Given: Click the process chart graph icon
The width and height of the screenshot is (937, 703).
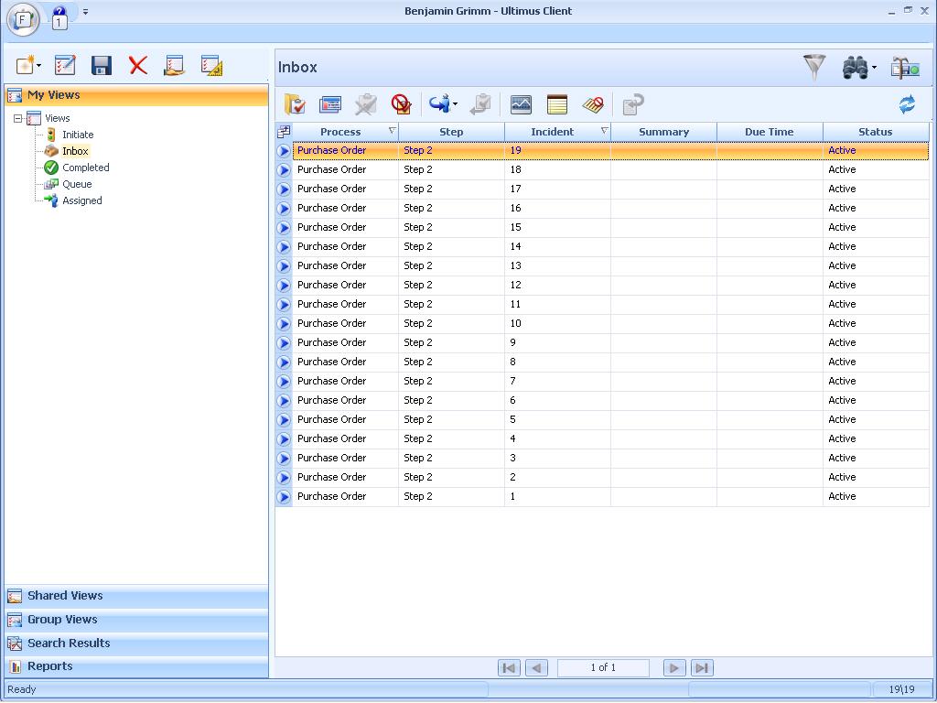Looking at the screenshot, I should point(521,104).
